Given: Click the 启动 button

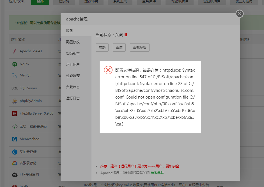Looking at the screenshot, I should tap(102, 47).
